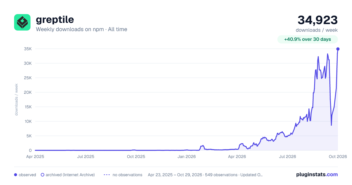
Task: Click the '+40.9% over 30 days' badge
Action: (x=308, y=39)
